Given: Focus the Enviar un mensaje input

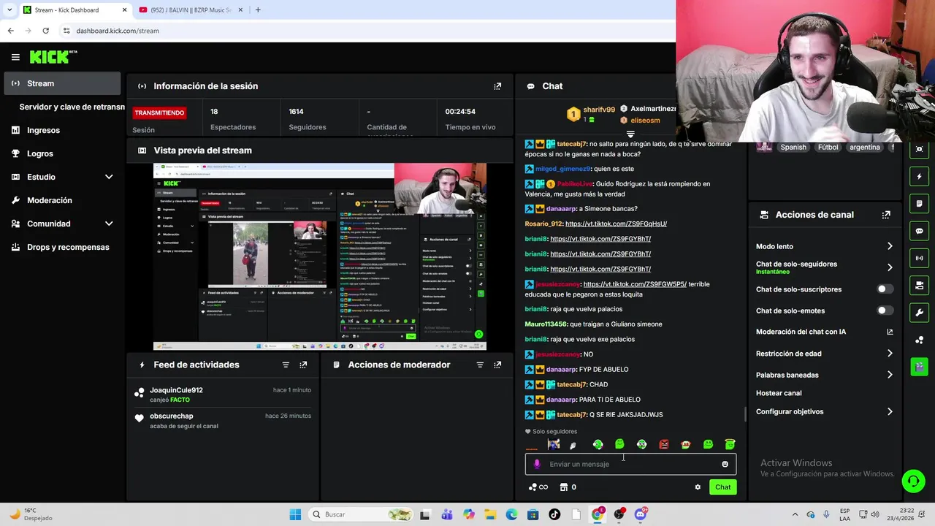Looking at the screenshot, I should tap(630, 464).
